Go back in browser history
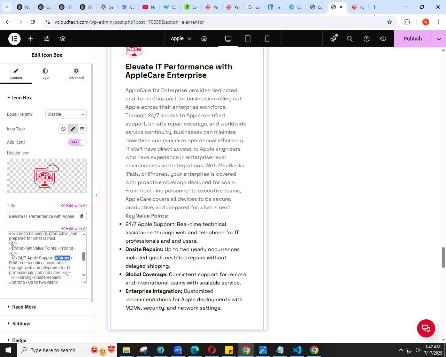This screenshot has width=446, height=357. (8, 22)
